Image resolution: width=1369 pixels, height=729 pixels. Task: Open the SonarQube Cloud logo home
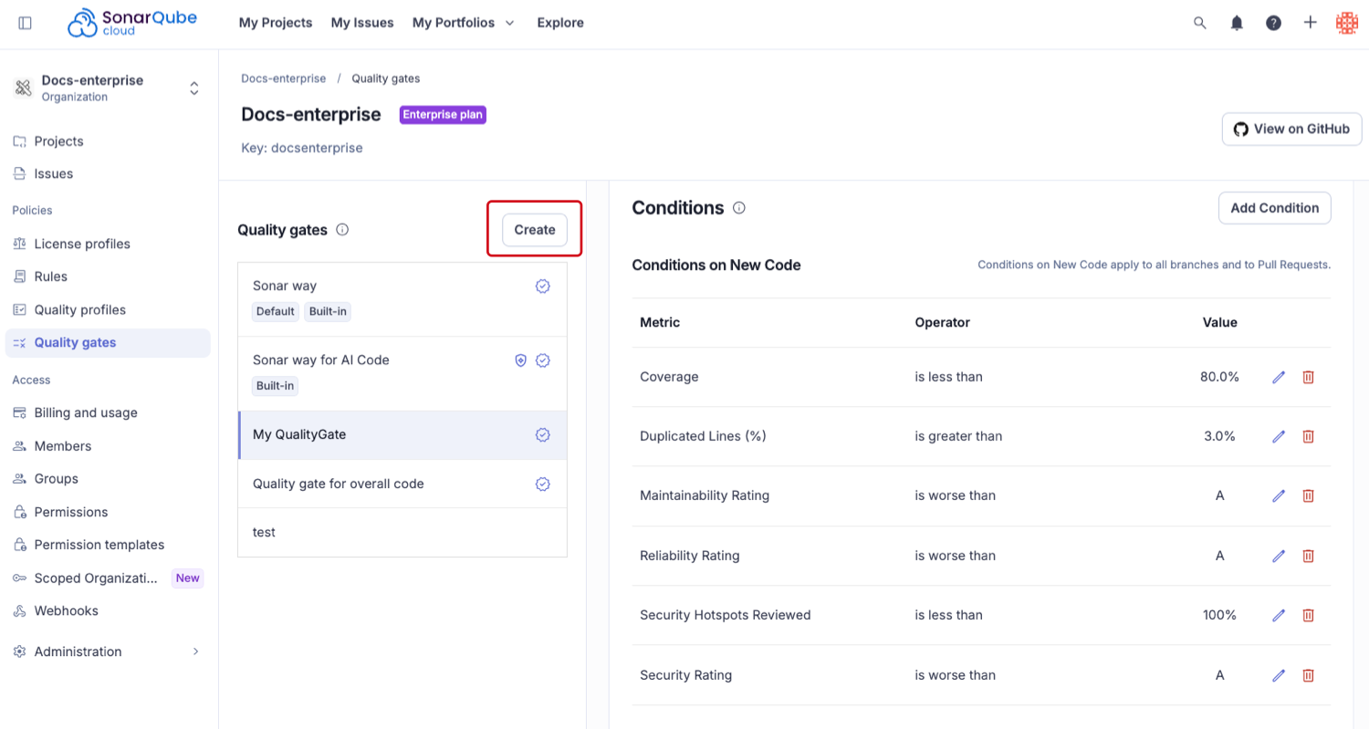[x=131, y=23]
